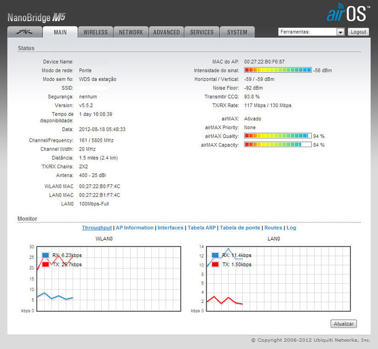This screenshot has width=378, height=349.
Task: Click the blue RX legend square in WLAN0
Action: (x=45, y=255)
